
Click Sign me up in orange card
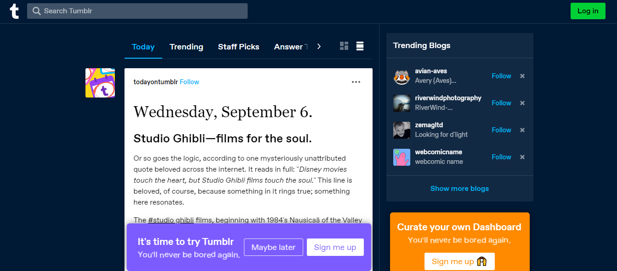click(x=459, y=261)
